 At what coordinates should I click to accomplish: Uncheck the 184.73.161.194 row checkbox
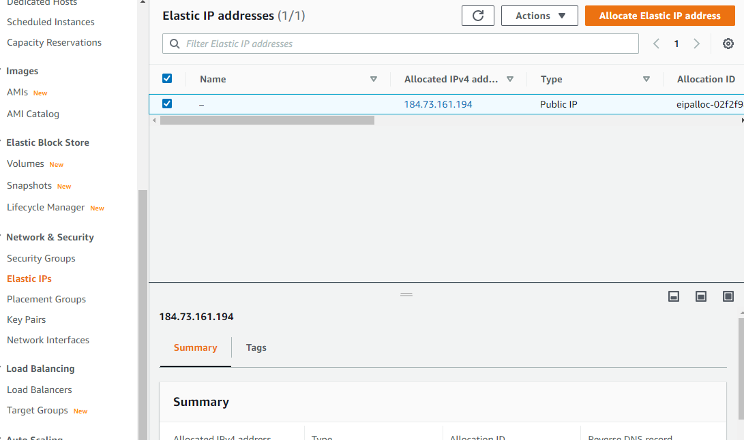167,104
